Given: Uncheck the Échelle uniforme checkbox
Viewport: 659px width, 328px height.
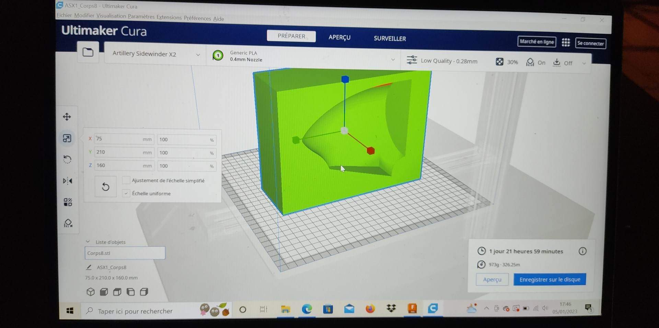Looking at the screenshot, I should [126, 193].
